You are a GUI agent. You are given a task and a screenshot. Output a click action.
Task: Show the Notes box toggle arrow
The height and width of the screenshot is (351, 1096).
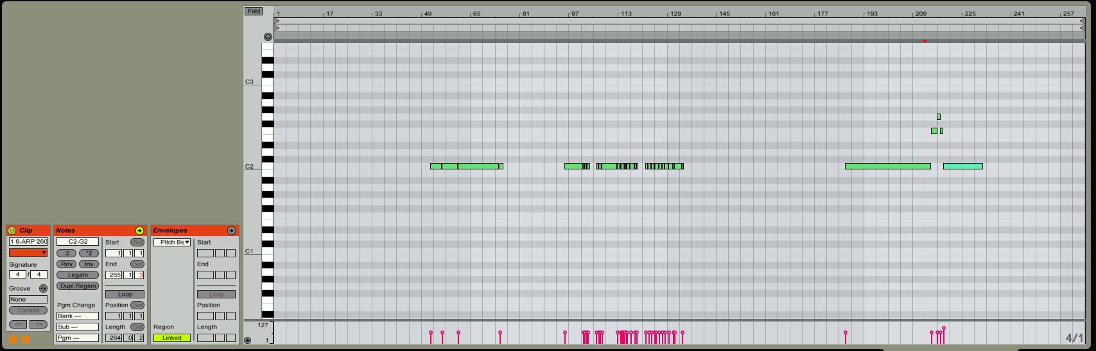click(139, 230)
